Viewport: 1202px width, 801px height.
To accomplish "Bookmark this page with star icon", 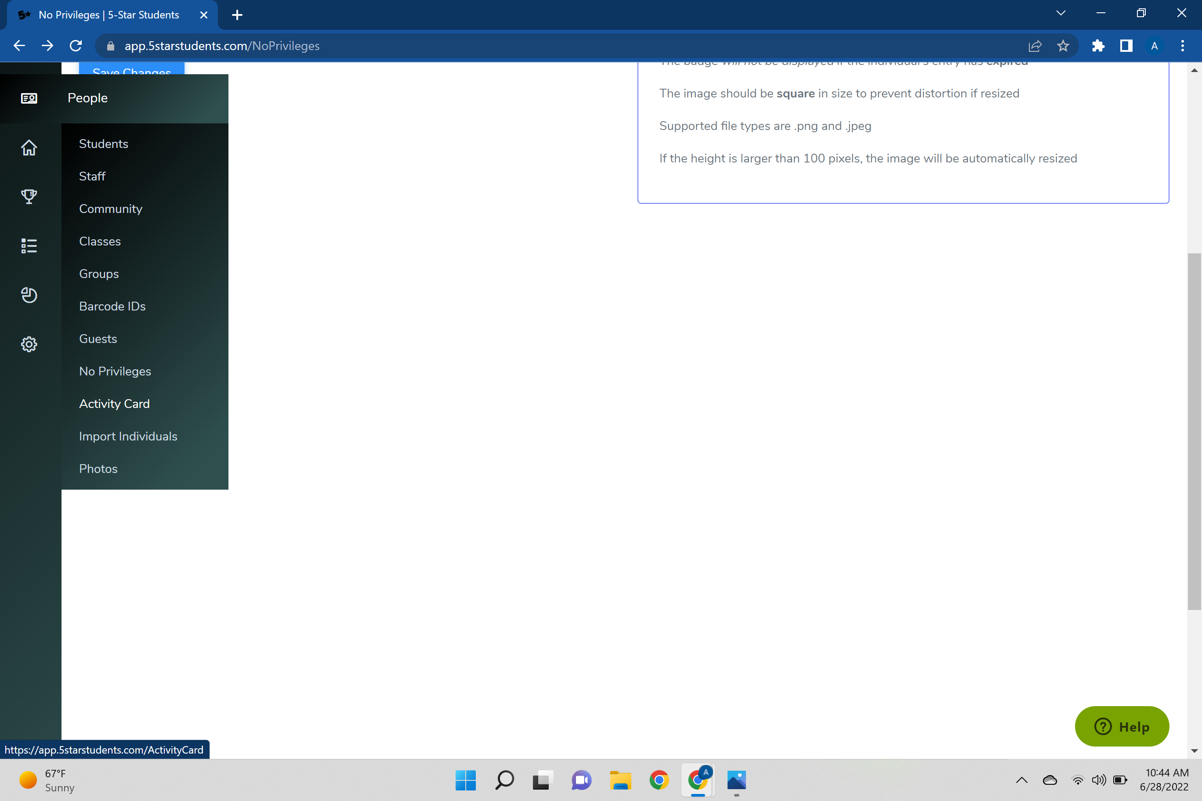I will click(x=1063, y=46).
